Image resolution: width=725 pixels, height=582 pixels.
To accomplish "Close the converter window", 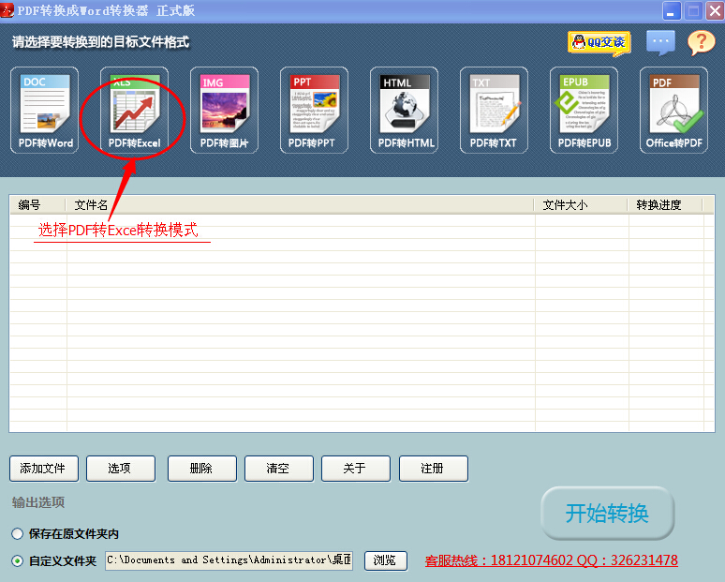I will (715, 10).
